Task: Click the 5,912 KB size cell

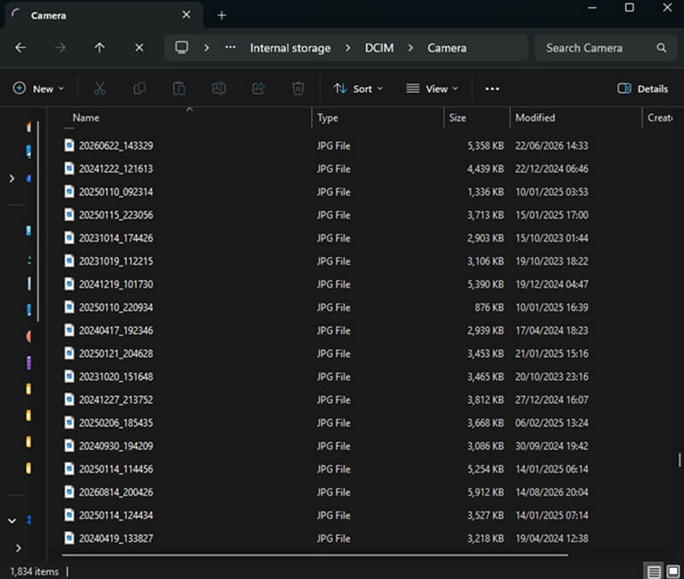Action: (x=486, y=492)
